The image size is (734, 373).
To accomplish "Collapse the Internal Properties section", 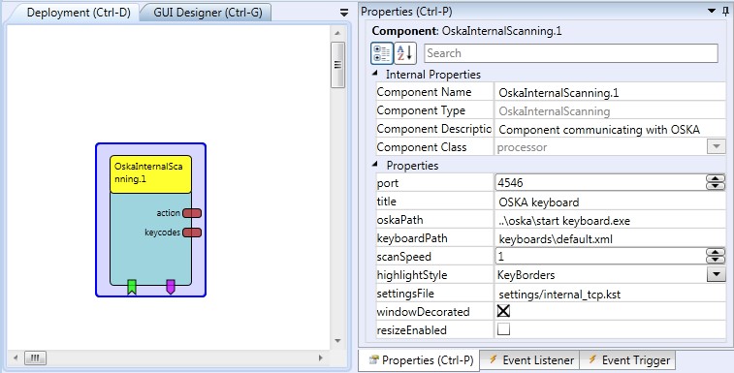I will 375,74.
